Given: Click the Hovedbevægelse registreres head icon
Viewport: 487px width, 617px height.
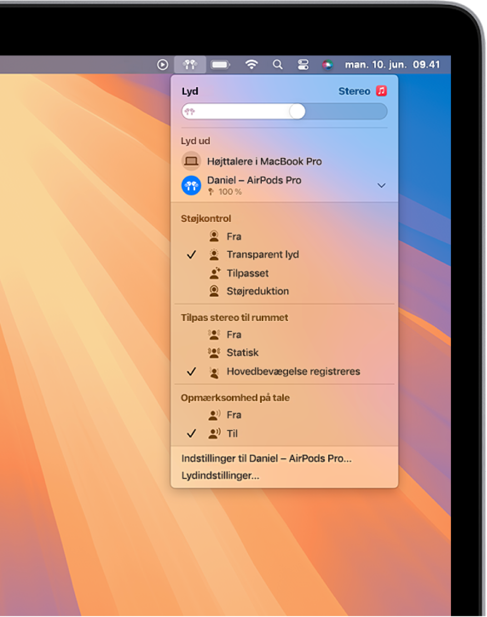Looking at the screenshot, I should click(215, 371).
